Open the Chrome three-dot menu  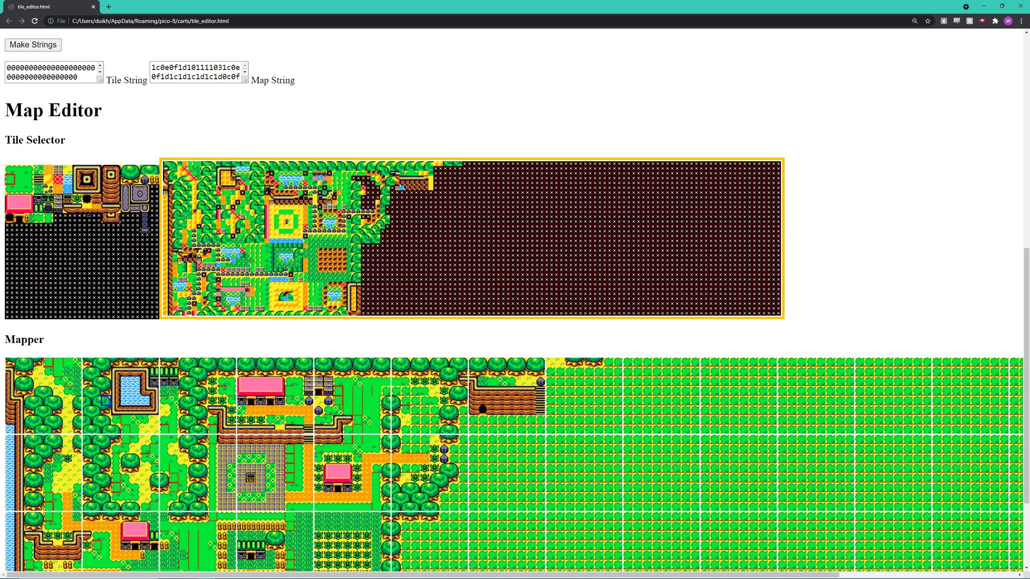click(1021, 21)
